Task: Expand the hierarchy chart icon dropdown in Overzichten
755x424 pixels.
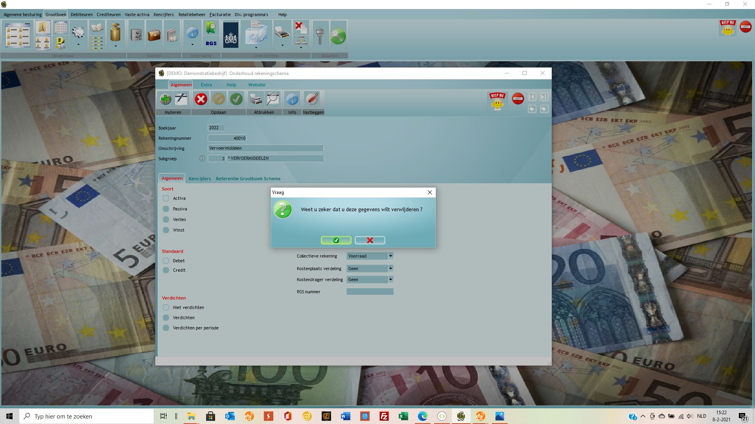Action: point(301,48)
